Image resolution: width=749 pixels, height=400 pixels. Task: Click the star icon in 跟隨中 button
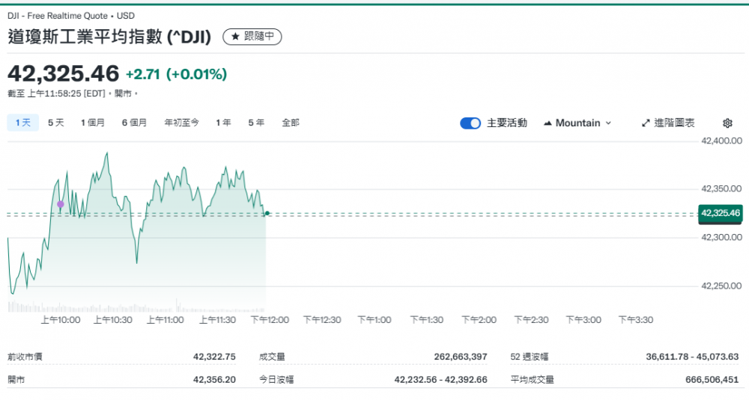(x=235, y=36)
